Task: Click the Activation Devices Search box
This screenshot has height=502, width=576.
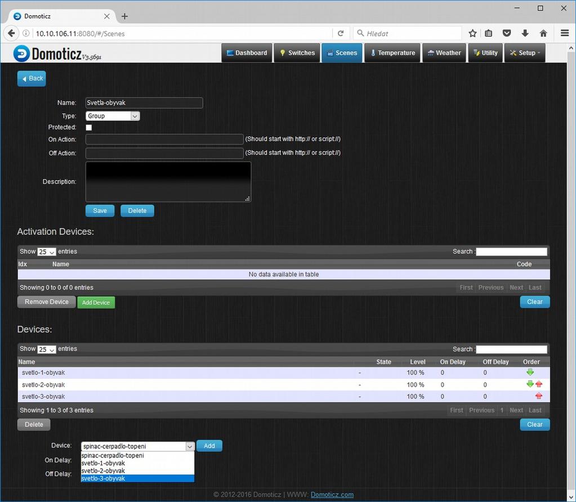Action: tap(511, 252)
